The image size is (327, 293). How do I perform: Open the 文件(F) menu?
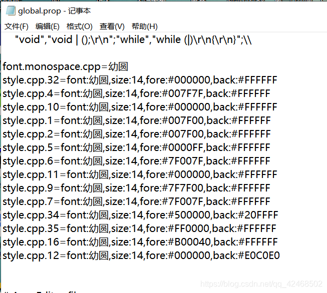17,26
